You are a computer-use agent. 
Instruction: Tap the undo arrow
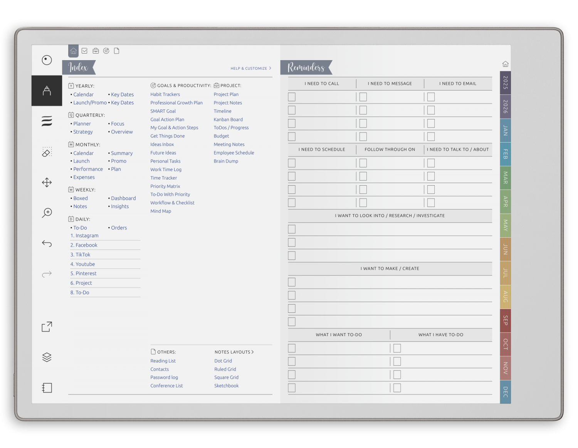[x=47, y=243]
